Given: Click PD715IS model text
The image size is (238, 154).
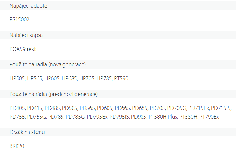Looking at the screenshot, I should click(221, 108).
